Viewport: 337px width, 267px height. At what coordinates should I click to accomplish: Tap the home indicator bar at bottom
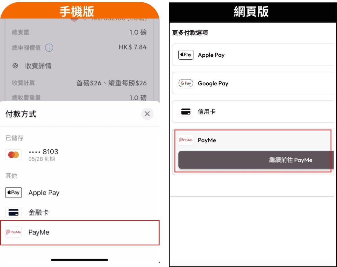79,260
